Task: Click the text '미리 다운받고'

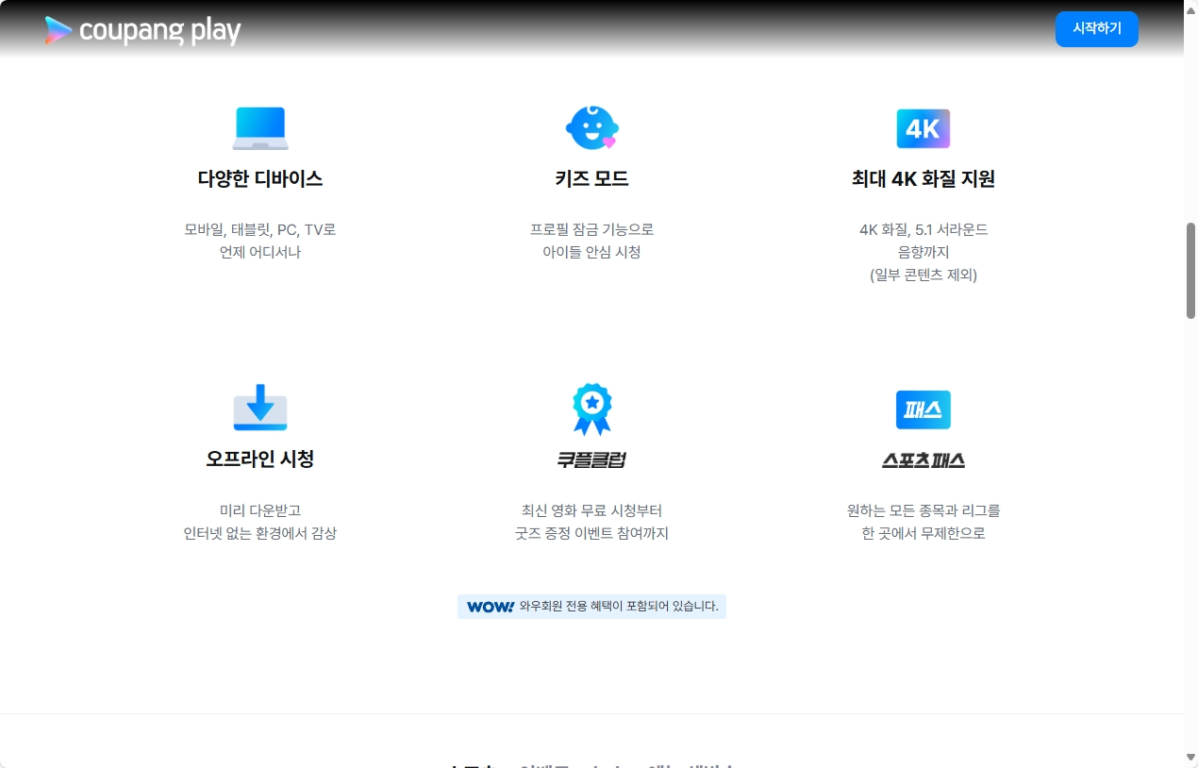Action: 260,510
